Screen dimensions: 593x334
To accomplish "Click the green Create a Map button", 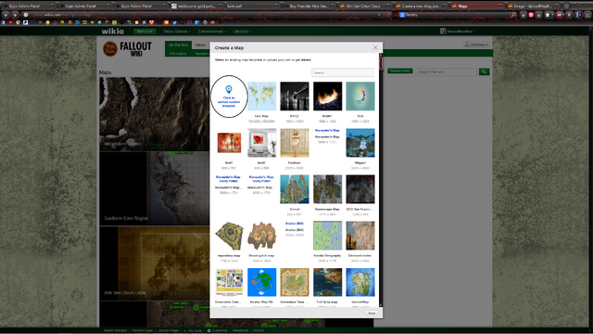I will 399,71.
